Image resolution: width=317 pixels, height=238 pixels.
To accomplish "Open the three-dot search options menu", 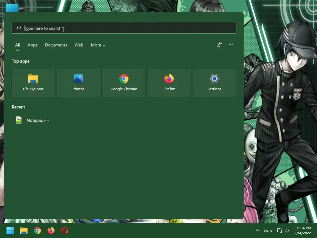I will tap(230, 44).
